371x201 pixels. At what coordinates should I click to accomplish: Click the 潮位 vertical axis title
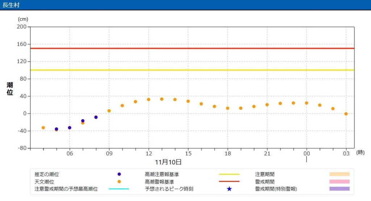coord(10,89)
